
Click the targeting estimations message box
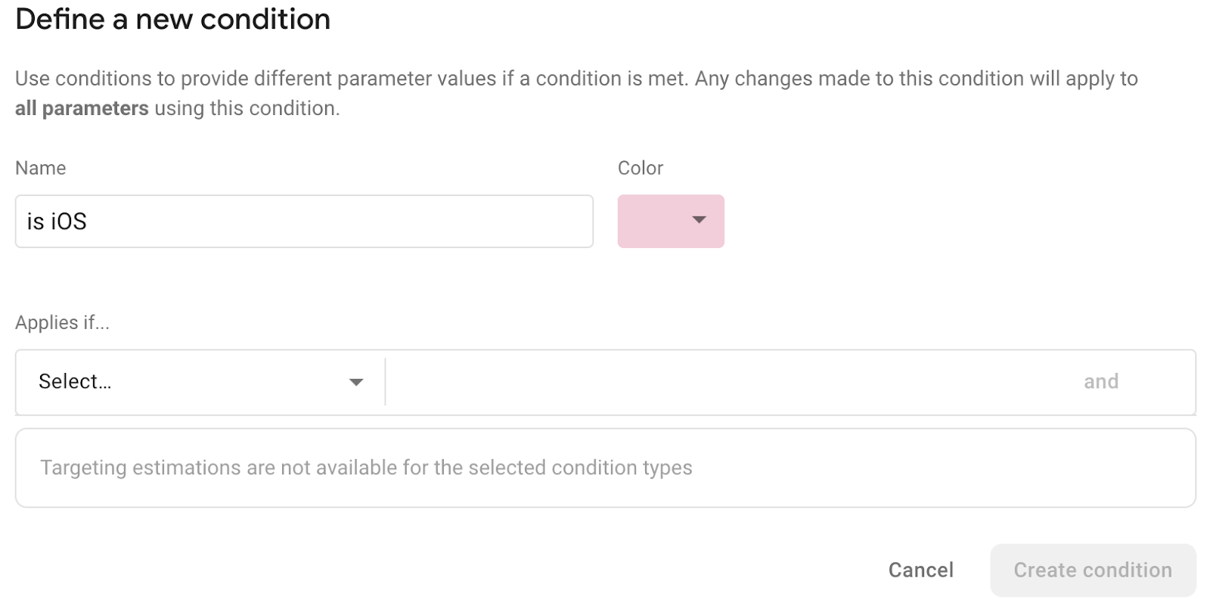[x=605, y=468]
